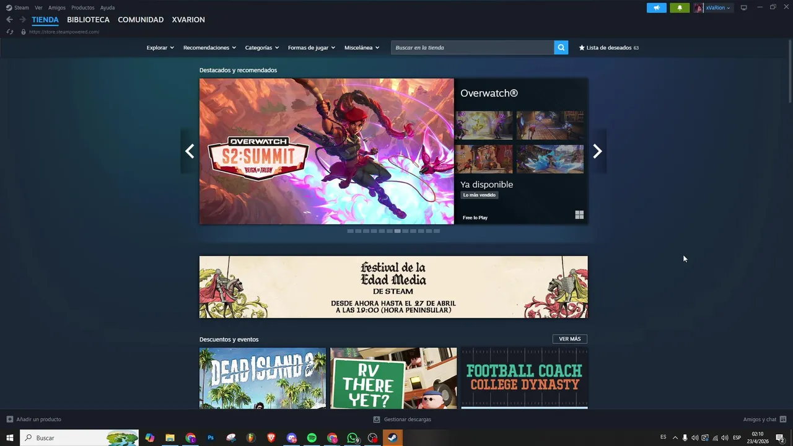Open the Productos menu
This screenshot has height=446, width=793.
click(x=83, y=8)
